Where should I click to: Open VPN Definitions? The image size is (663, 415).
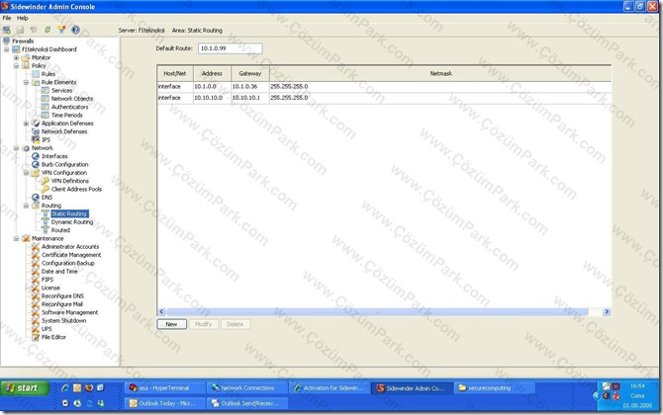pos(70,181)
